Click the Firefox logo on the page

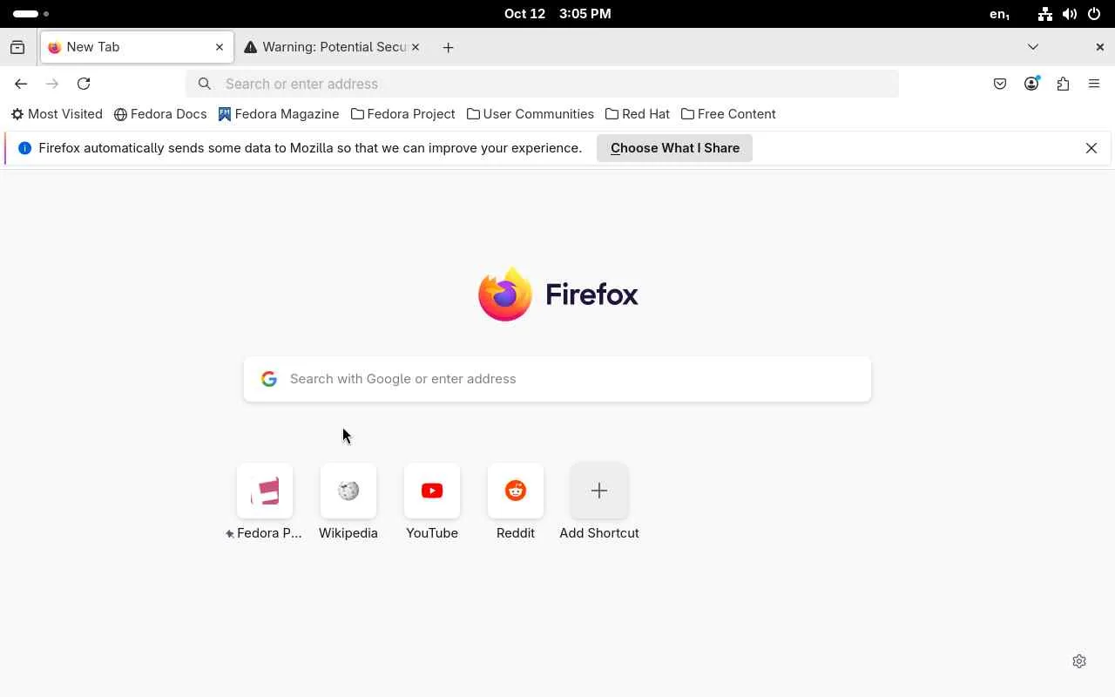(x=558, y=294)
